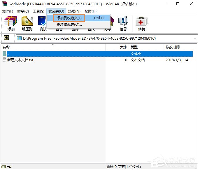
Task: Sort by 修改时间 column header
Action: (x=178, y=47)
